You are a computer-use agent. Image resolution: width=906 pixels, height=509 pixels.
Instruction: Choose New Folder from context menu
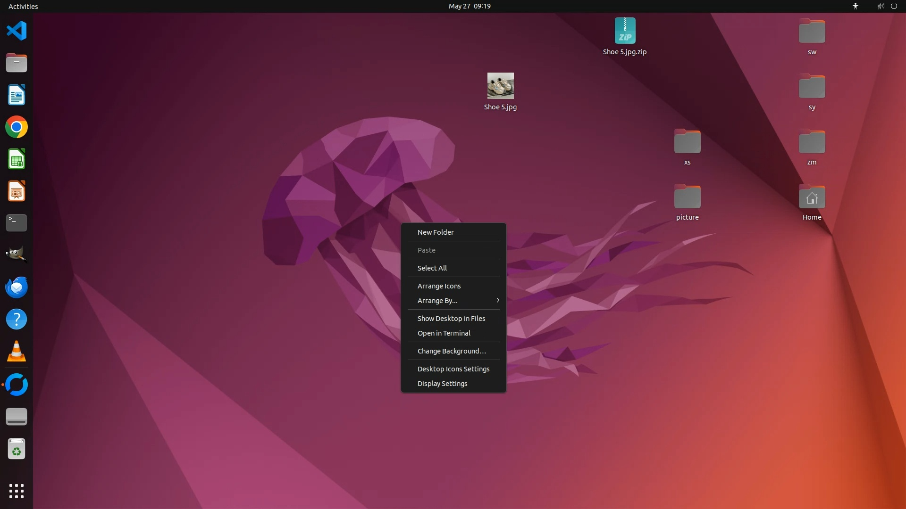(436, 232)
